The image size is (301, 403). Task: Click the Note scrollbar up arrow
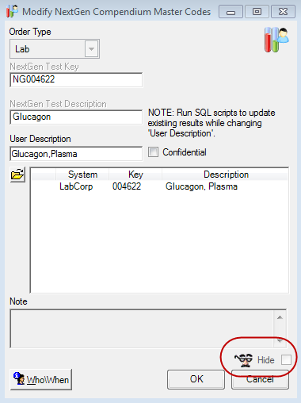tap(280, 317)
